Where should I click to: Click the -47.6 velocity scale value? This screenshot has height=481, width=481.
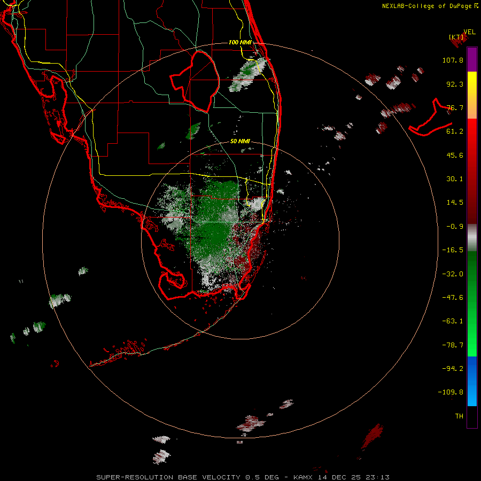453,298
